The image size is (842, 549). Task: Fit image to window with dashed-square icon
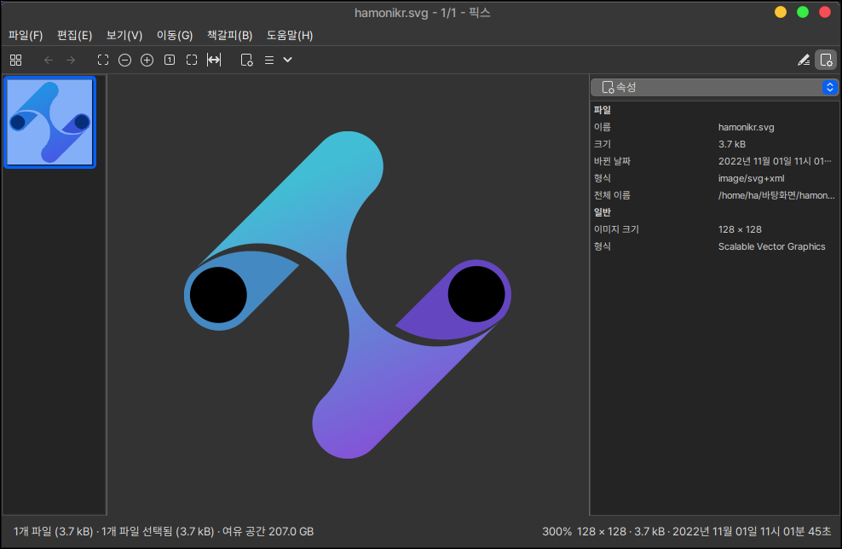tap(192, 60)
